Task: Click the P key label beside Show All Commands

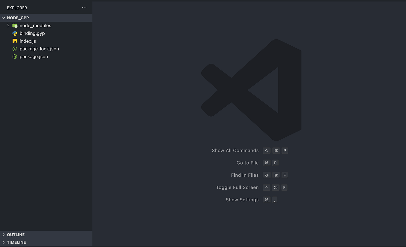Action: pyautogui.click(x=284, y=150)
